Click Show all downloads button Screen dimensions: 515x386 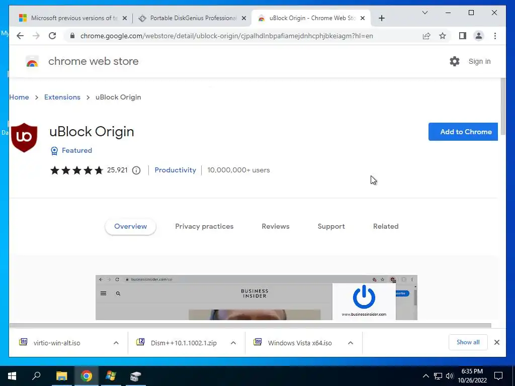(x=468, y=342)
